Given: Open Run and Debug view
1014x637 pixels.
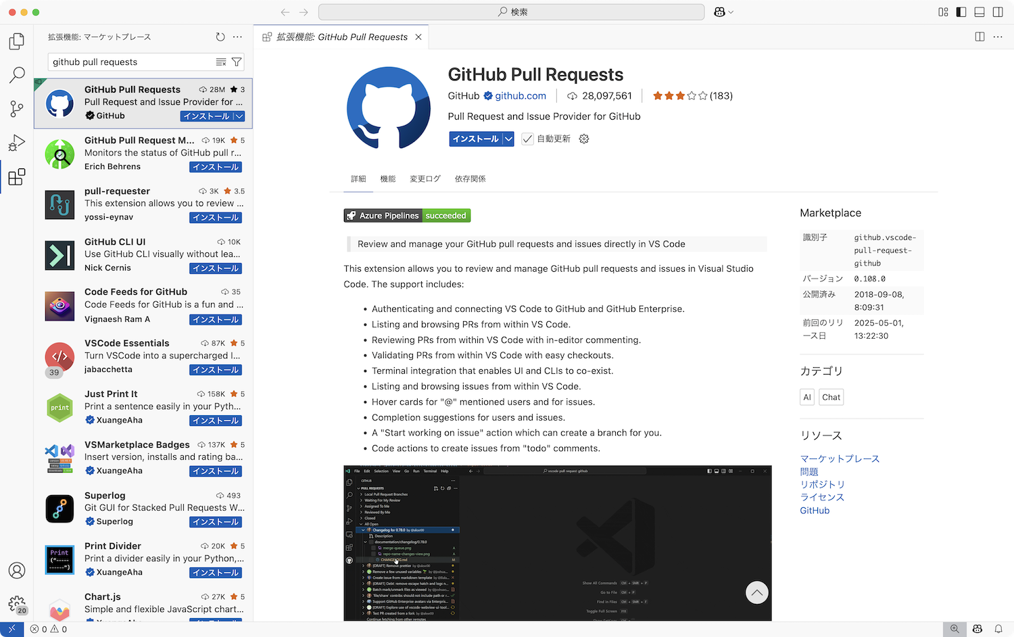Looking at the screenshot, I should pyautogui.click(x=17, y=143).
